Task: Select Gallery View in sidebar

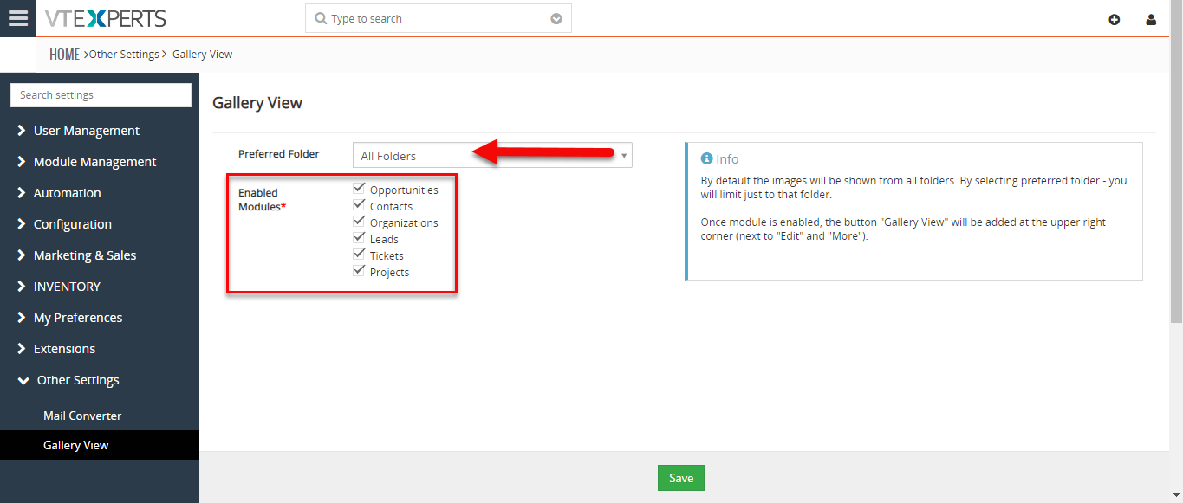Action: 100,445
